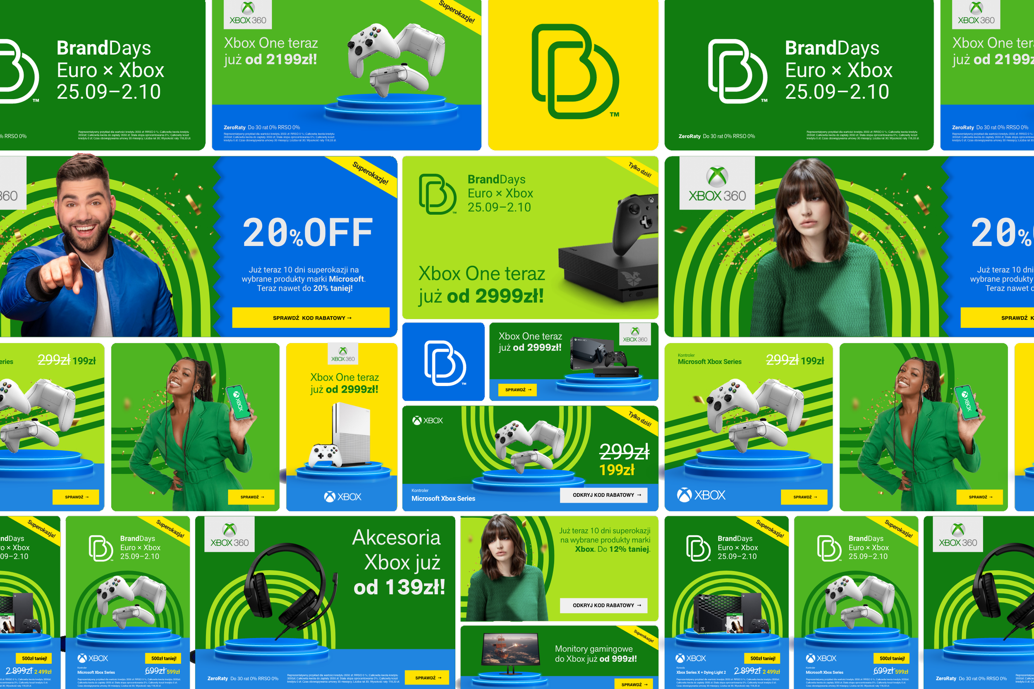Click the Xbox 360 logo in the Akcesoria Xbox banner
Screen dimensions: 1034x689
pyautogui.click(x=230, y=534)
